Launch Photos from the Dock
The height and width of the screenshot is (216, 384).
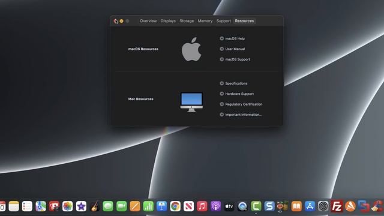point(68,206)
